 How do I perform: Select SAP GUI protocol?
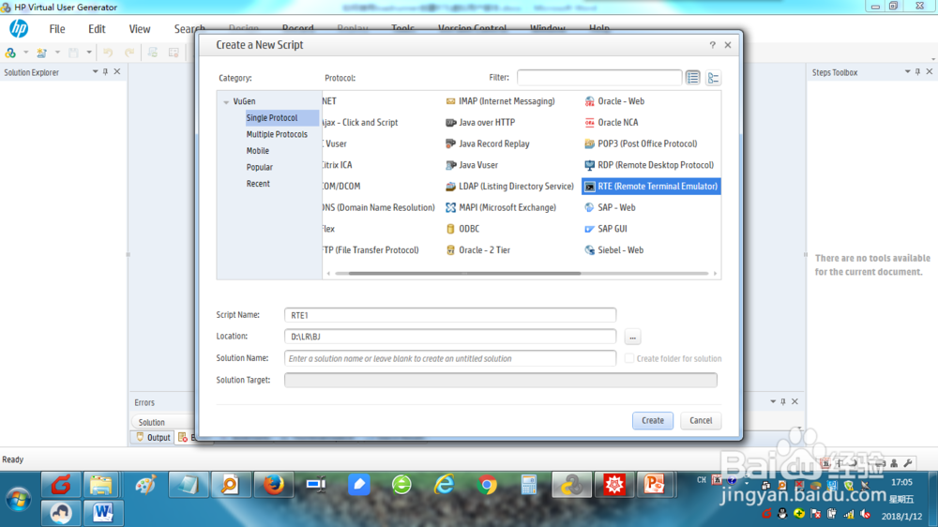(x=605, y=229)
